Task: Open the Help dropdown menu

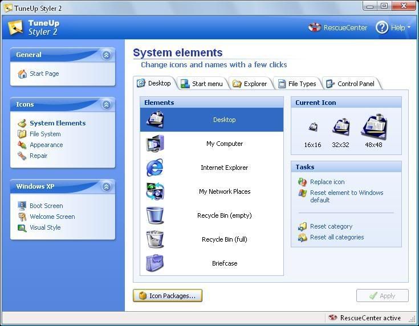Action: tap(393, 27)
